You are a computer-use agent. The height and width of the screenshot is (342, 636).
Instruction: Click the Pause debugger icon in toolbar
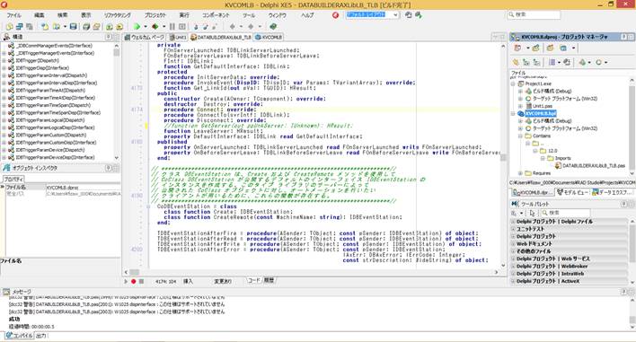click(172, 27)
